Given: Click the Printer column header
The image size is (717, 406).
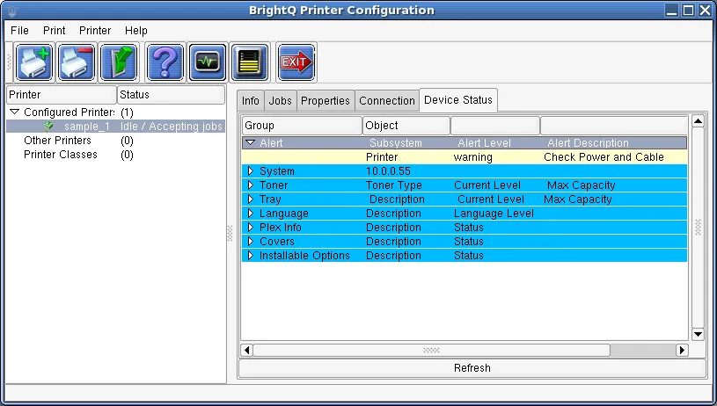Looking at the screenshot, I should click(62, 95).
